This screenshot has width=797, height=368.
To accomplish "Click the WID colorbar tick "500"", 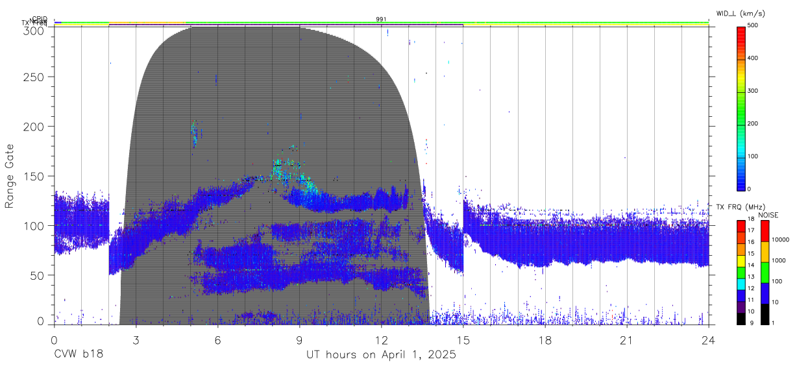I will (753, 25).
